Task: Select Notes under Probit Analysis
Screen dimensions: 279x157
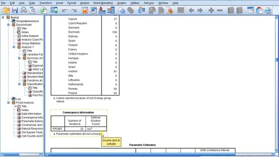Action: (25, 110)
